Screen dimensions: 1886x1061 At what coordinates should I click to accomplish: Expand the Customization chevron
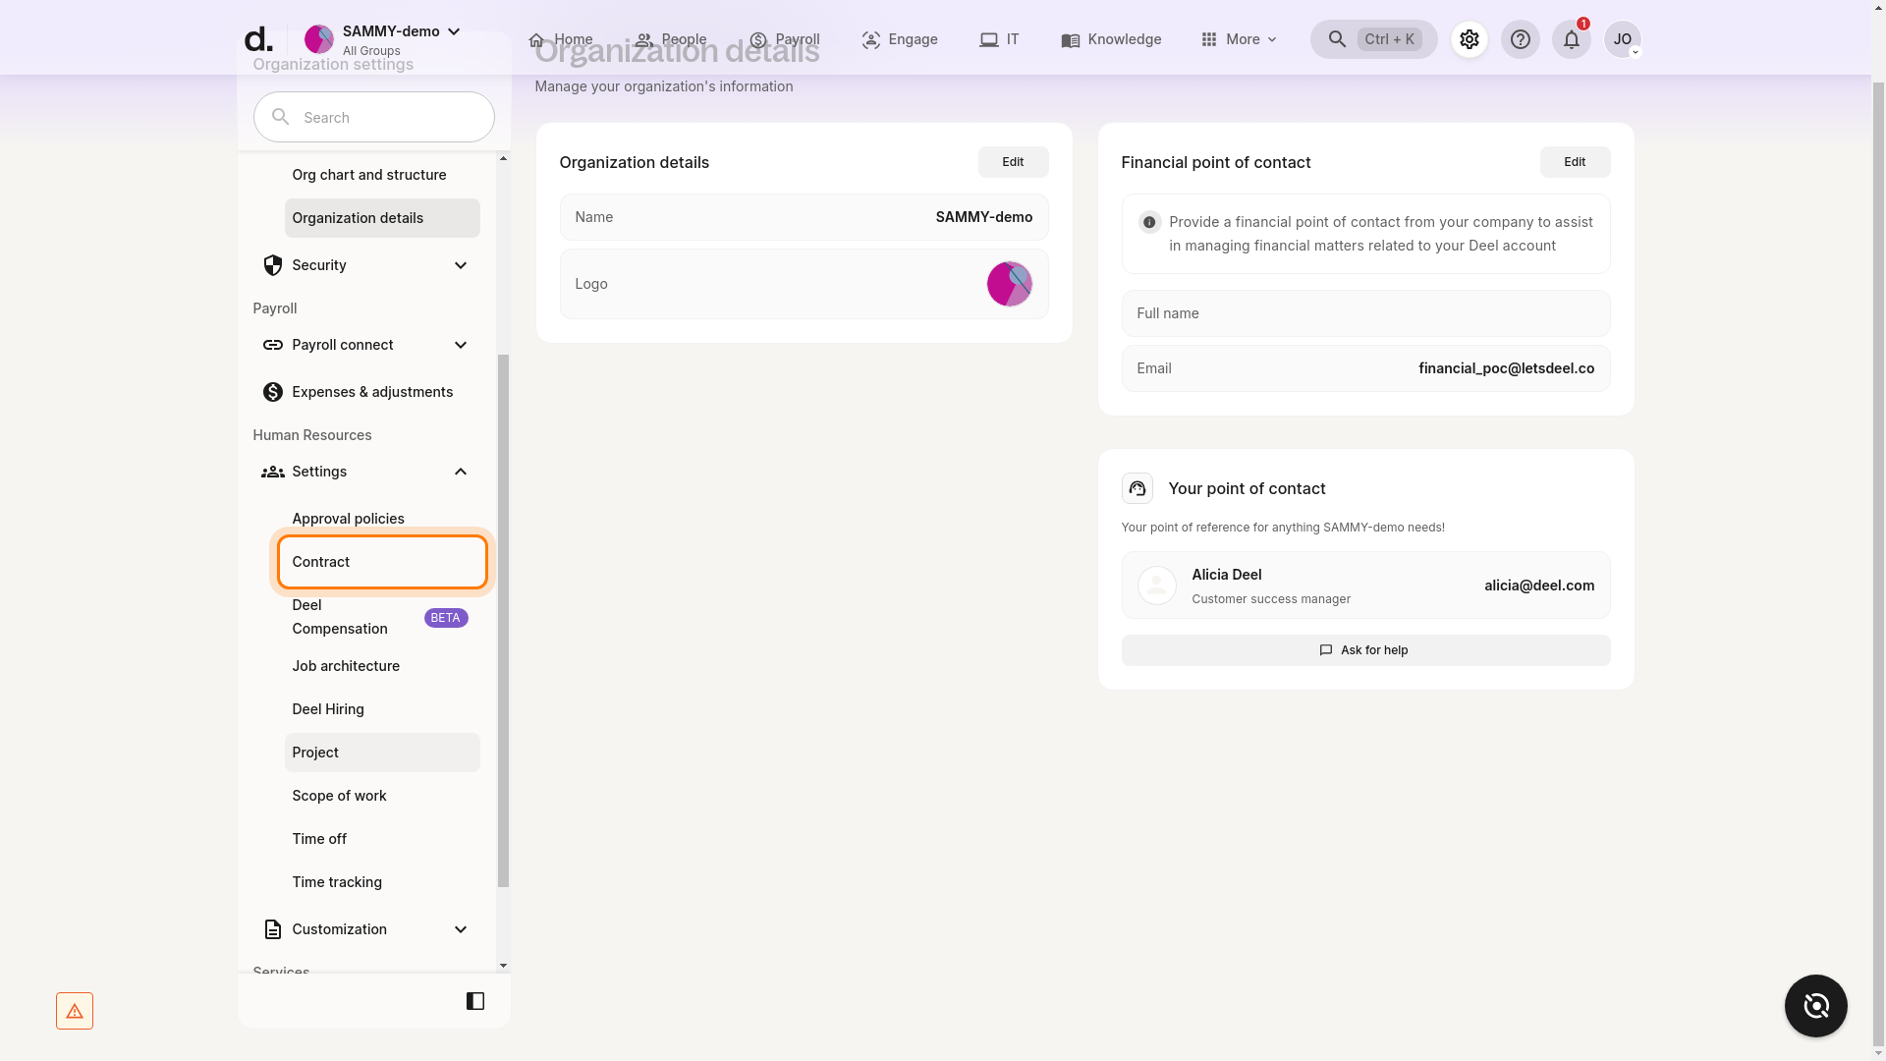pos(461,929)
